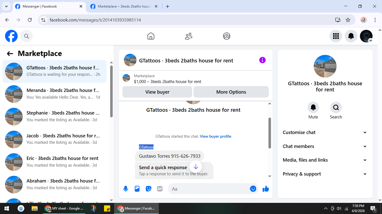Click the large listing thumbnail in right panel
This screenshot has width=382, height=214.
click(325, 66)
